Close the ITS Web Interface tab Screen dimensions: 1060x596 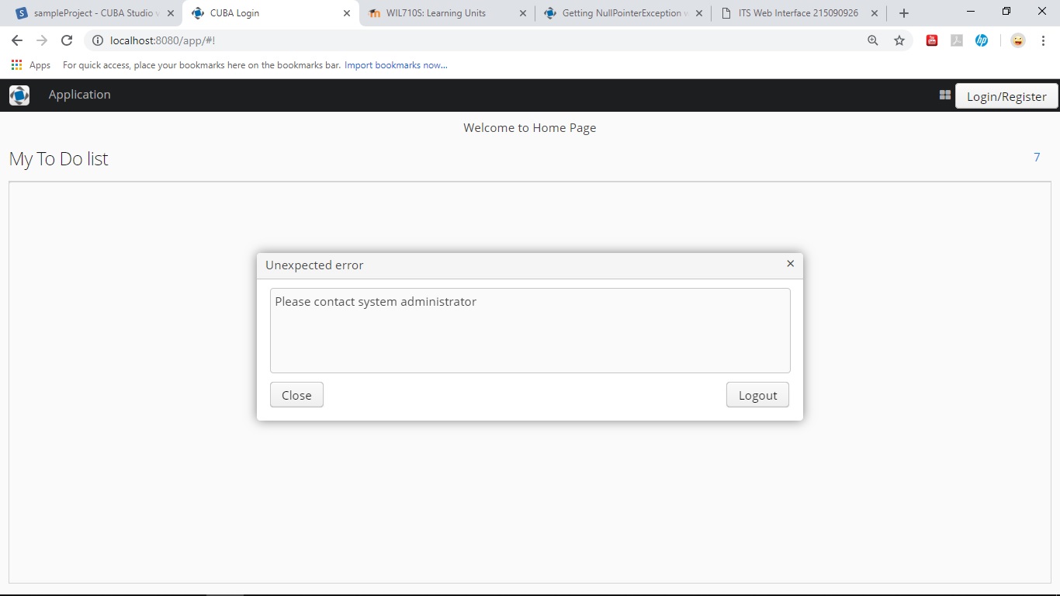(875, 13)
